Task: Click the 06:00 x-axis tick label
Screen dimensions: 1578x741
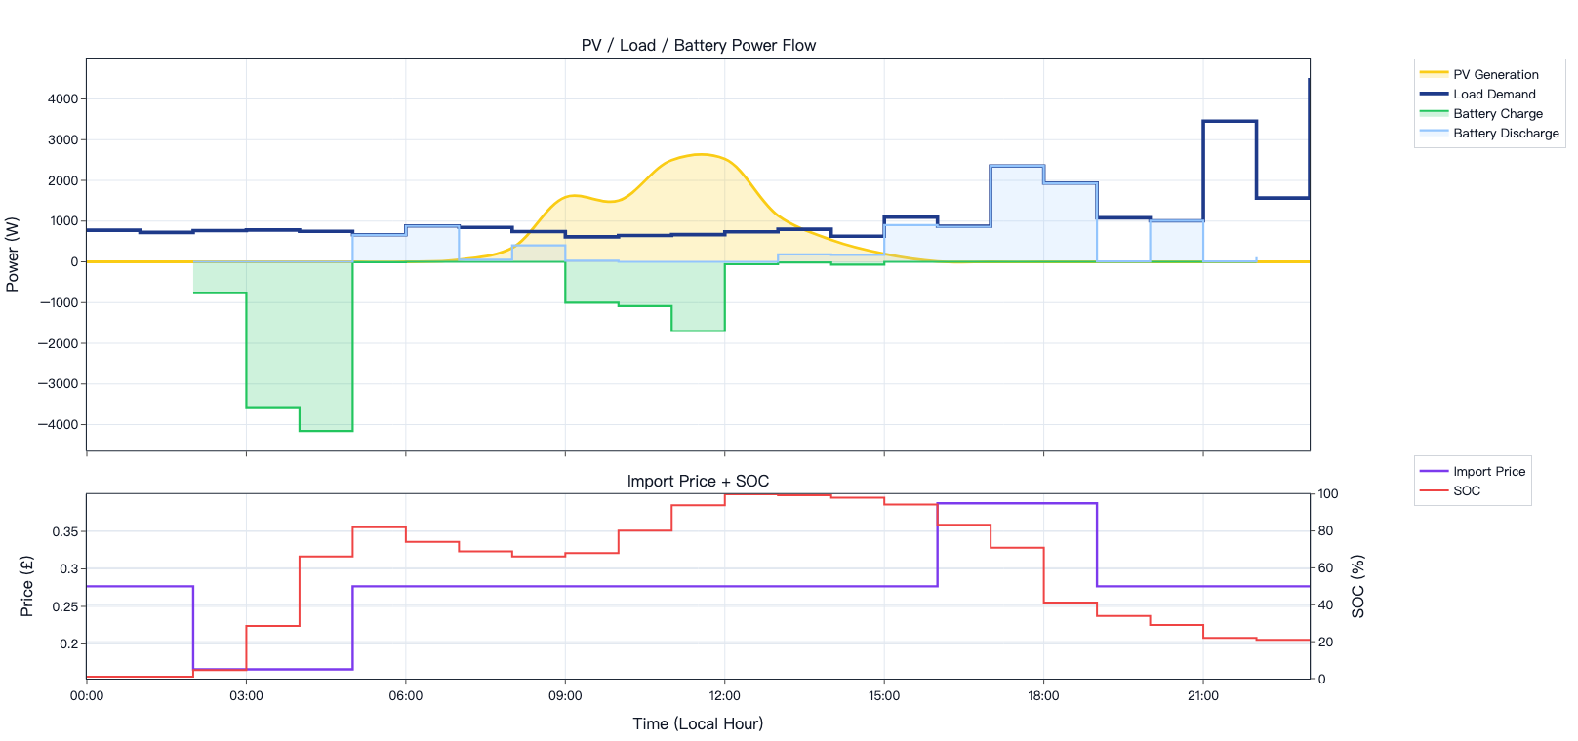Action: pyautogui.click(x=406, y=695)
